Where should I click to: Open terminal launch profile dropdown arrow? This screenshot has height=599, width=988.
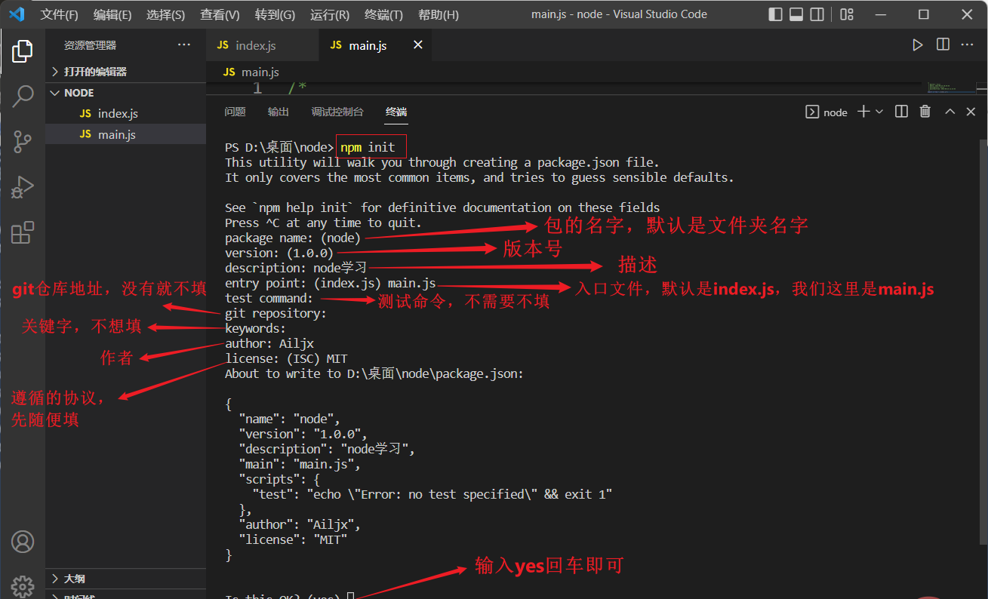tap(879, 112)
